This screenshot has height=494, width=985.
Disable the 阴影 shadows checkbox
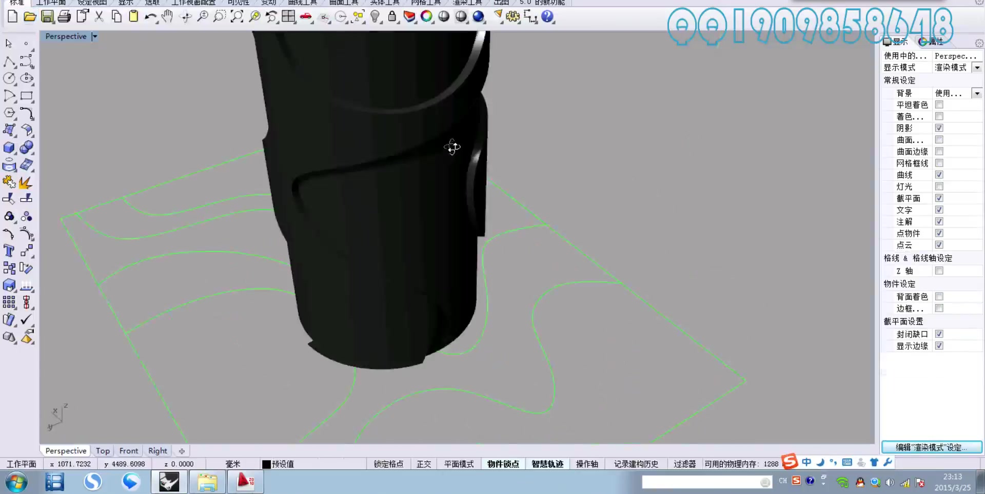click(x=939, y=128)
